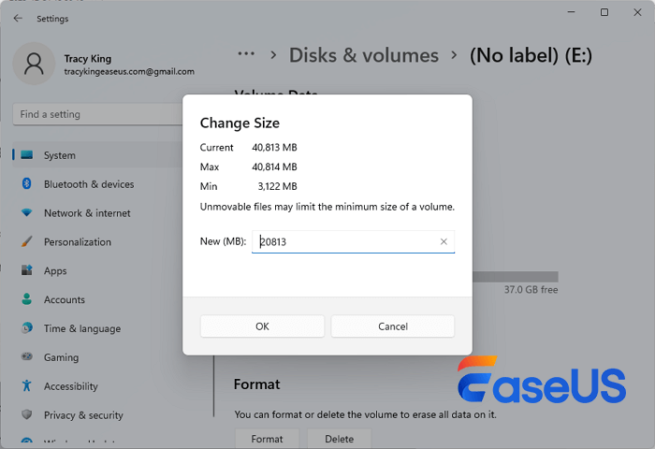Minimize the Settings window

(572, 12)
